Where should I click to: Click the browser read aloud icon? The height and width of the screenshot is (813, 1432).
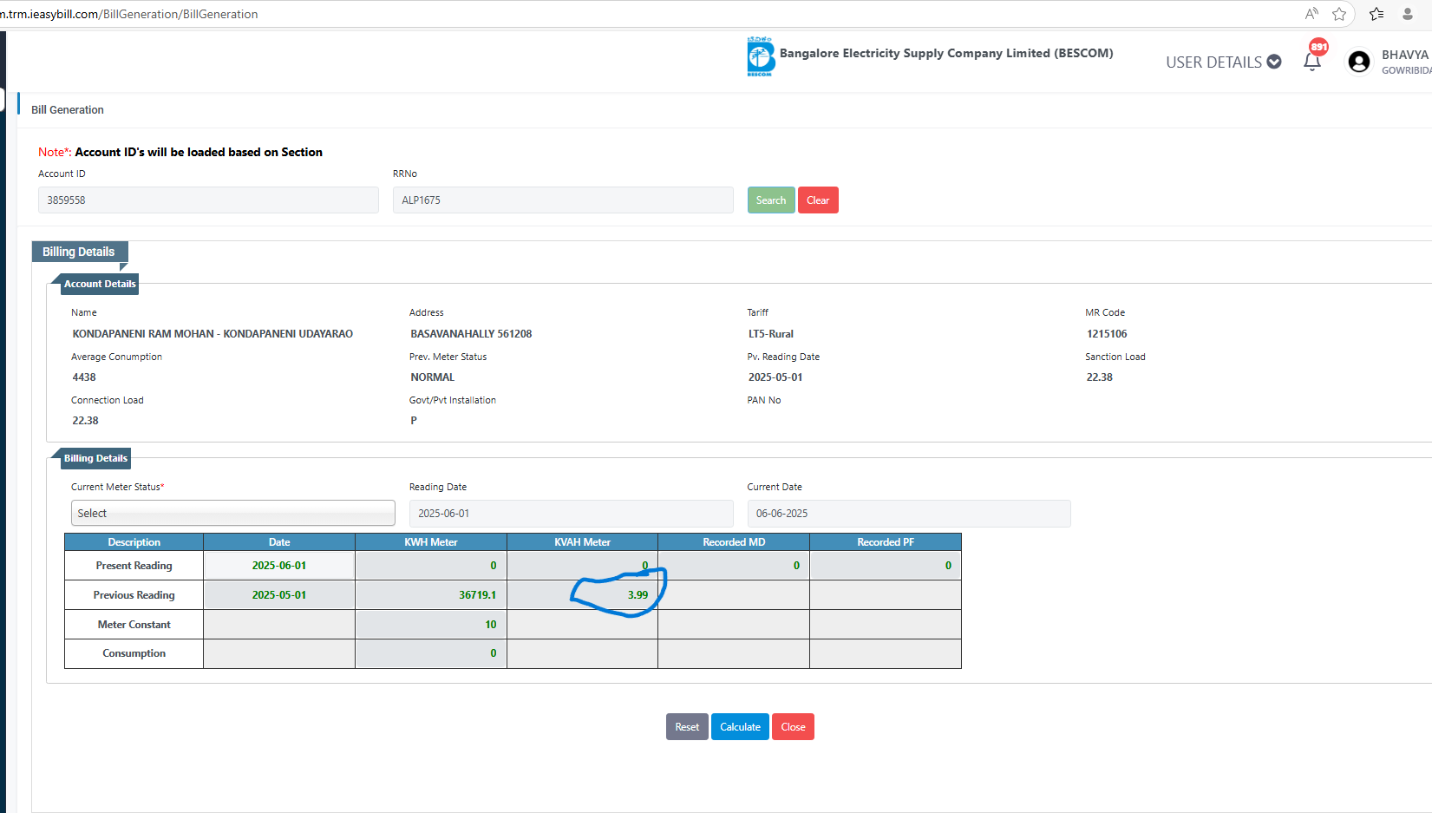pyautogui.click(x=1311, y=14)
